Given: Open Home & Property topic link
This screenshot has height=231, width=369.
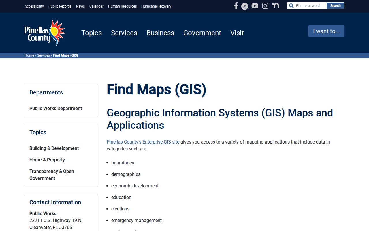Looking at the screenshot, I should (47, 160).
